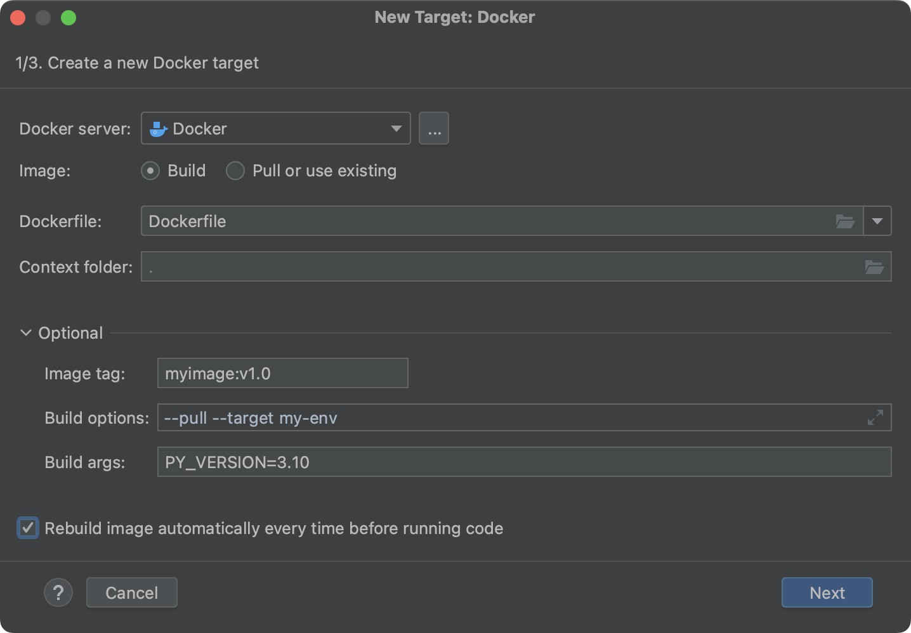The image size is (911, 633).
Task: Click the Dockerfile browse folder icon
Action: [844, 221]
